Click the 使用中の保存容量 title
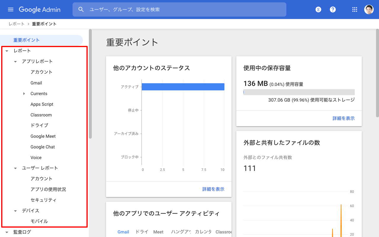Viewport: 379px width, 237px height. click(267, 68)
